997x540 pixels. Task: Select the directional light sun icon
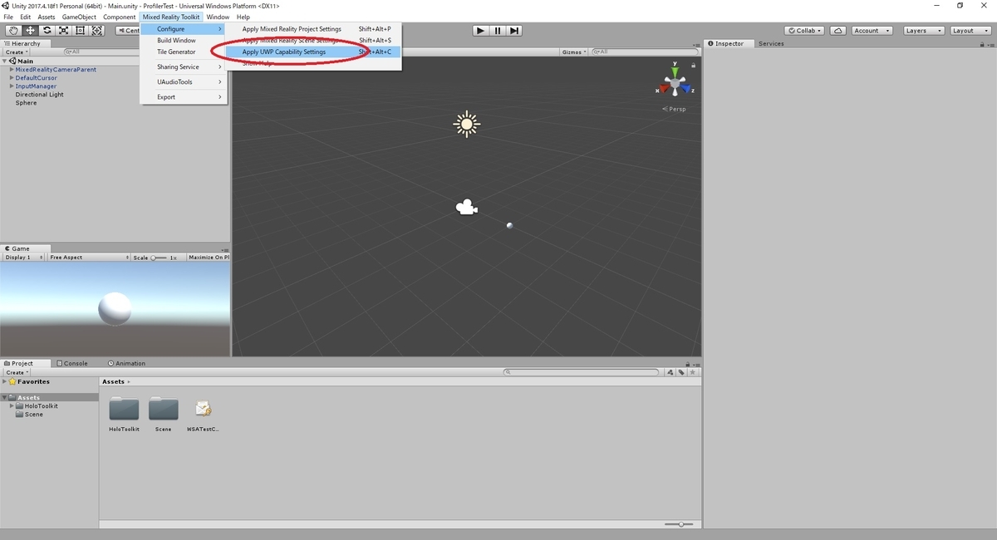[x=467, y=125]
